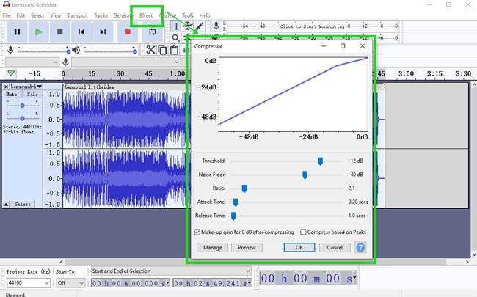Viewport: 477px width, 297px height.
Task: Open Start and End of Selection dropdown
Action: click(x=247, y=271)
